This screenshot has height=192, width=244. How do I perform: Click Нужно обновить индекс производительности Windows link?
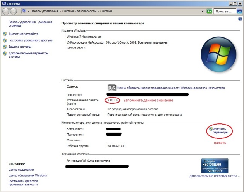pyautogui.click(x=171, y=88)
